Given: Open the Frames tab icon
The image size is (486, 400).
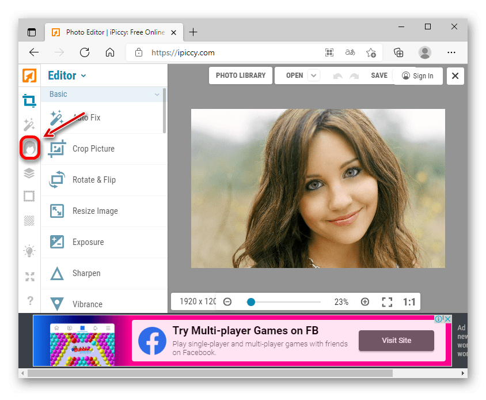Looking at the screenshot, I should pos(29,197).
